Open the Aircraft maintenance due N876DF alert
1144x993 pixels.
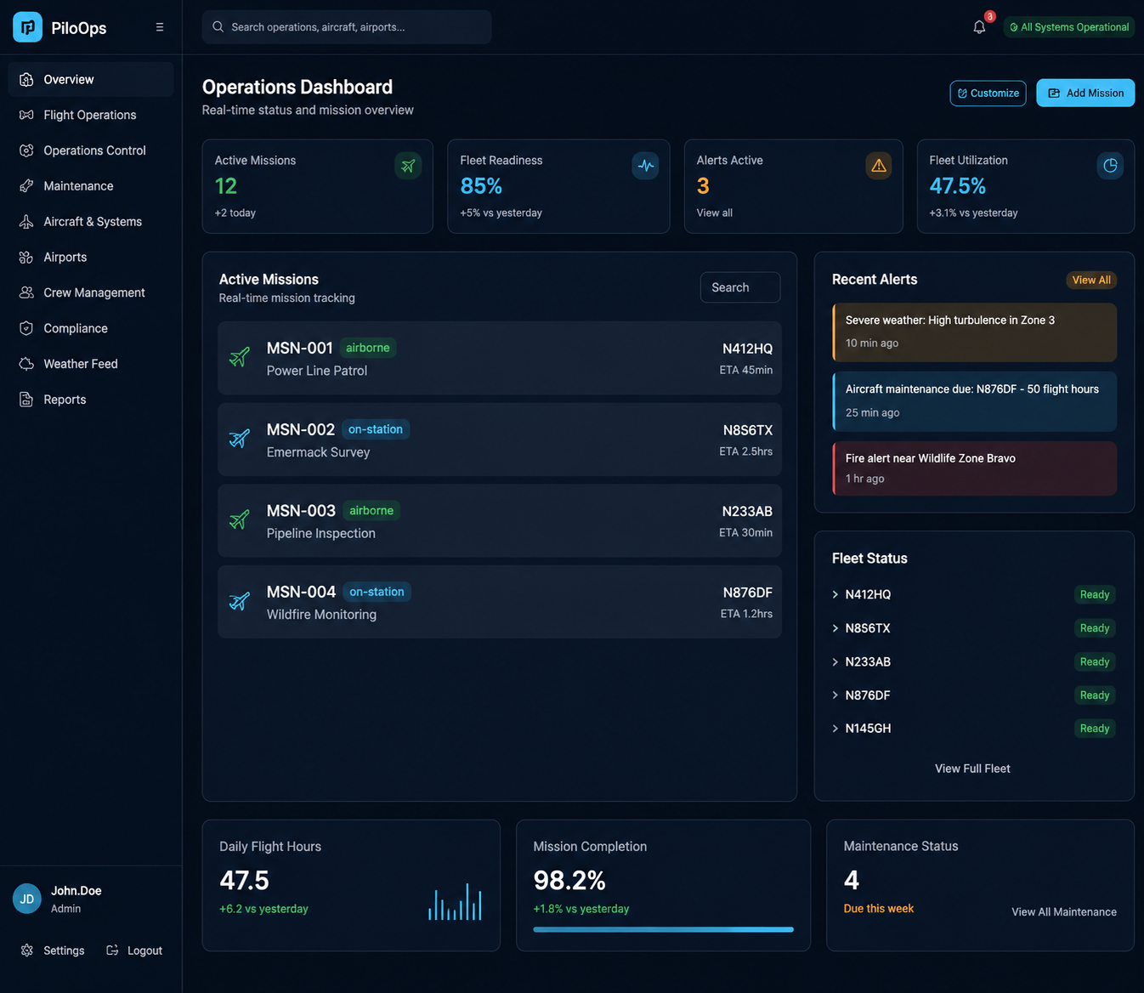974,401
